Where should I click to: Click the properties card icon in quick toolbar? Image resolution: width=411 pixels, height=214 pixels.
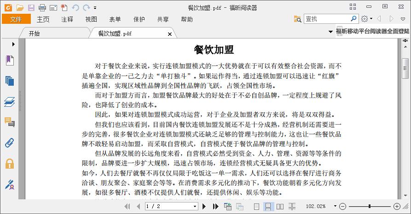(x=53, y=8)
